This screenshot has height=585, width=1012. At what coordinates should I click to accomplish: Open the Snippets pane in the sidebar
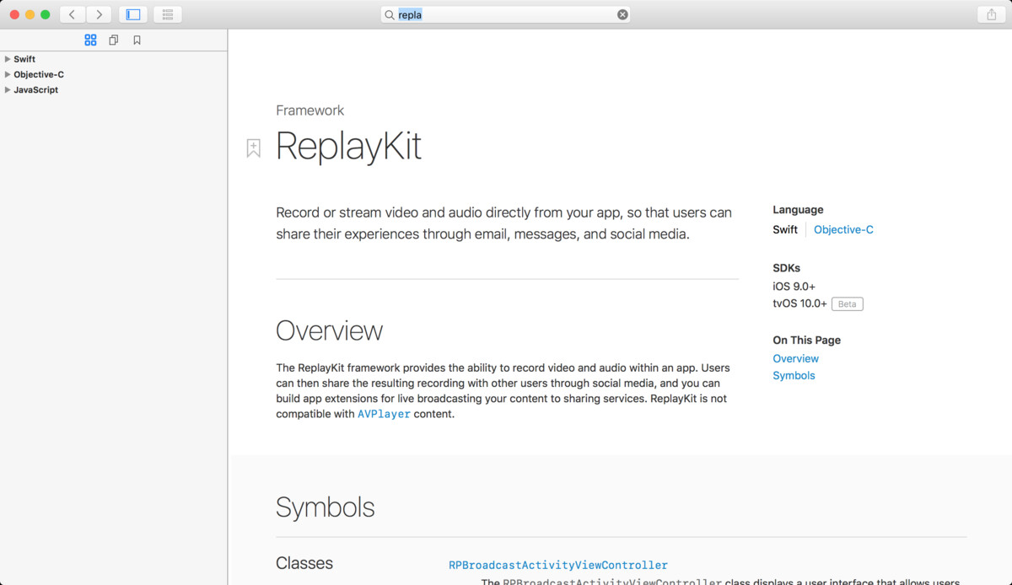click(x=113, y=40)
